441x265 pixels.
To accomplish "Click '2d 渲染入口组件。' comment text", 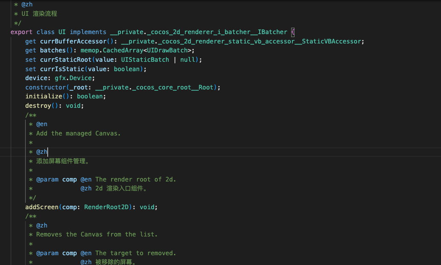I will (x=121, y=188).
